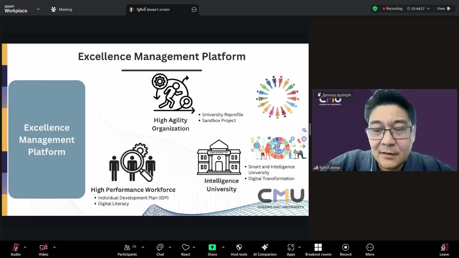This screenshot has width=459, height=258.
Task: Open shared screen options ellipsis
Action: pos(194,10)
